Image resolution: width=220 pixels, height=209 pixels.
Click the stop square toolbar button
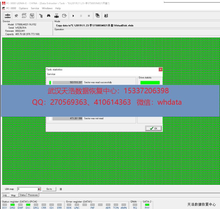[89, 16]
